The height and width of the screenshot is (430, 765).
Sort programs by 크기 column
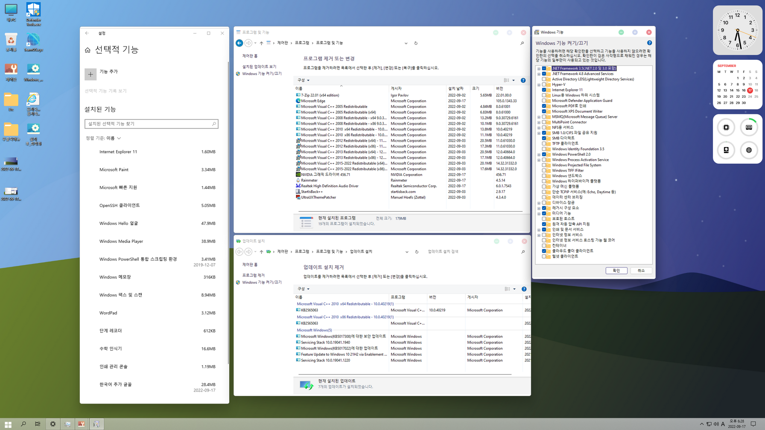[482, 89]
